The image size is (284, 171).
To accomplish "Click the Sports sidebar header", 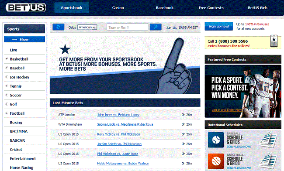I will pyautogui.click(x=24, y=29).
